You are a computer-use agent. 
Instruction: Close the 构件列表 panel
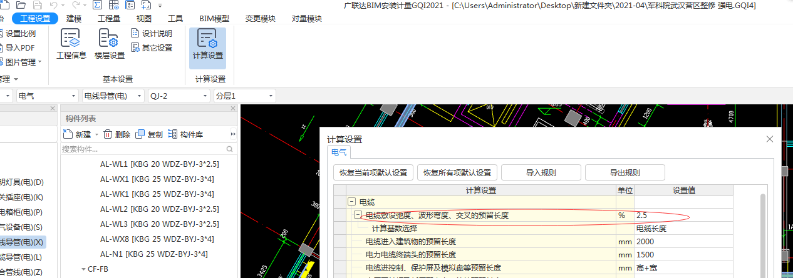(x=233, y=109)
